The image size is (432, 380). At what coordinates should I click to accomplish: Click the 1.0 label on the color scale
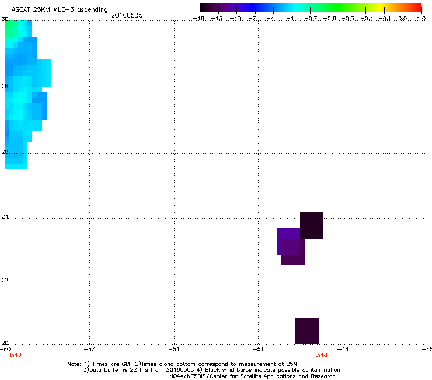421,19
